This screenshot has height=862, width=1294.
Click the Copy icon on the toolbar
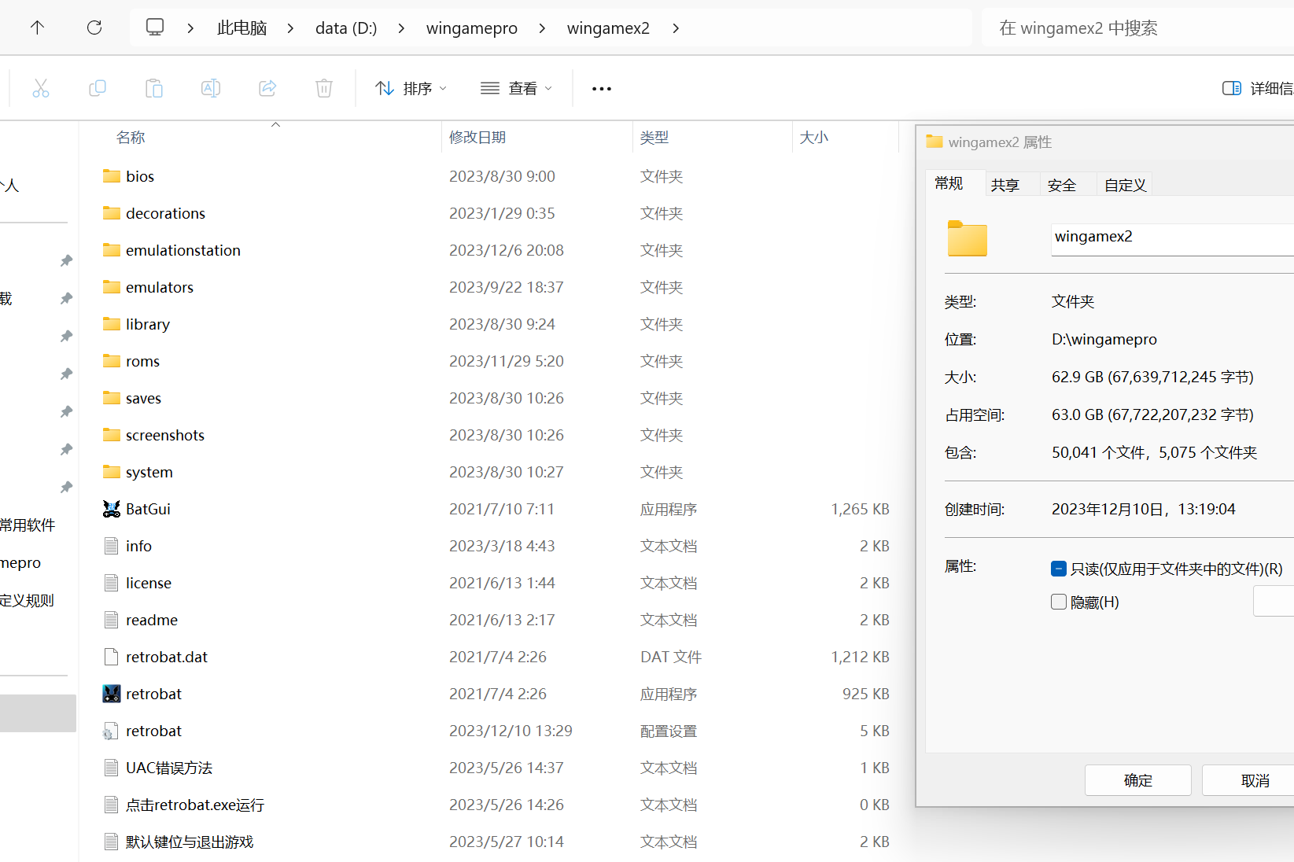98,87
